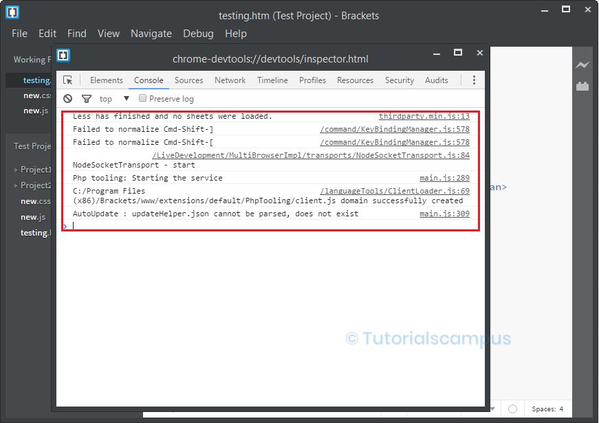The image size is (599, 423).
Task: Open the Profiles tab
Action: (312, 80)
